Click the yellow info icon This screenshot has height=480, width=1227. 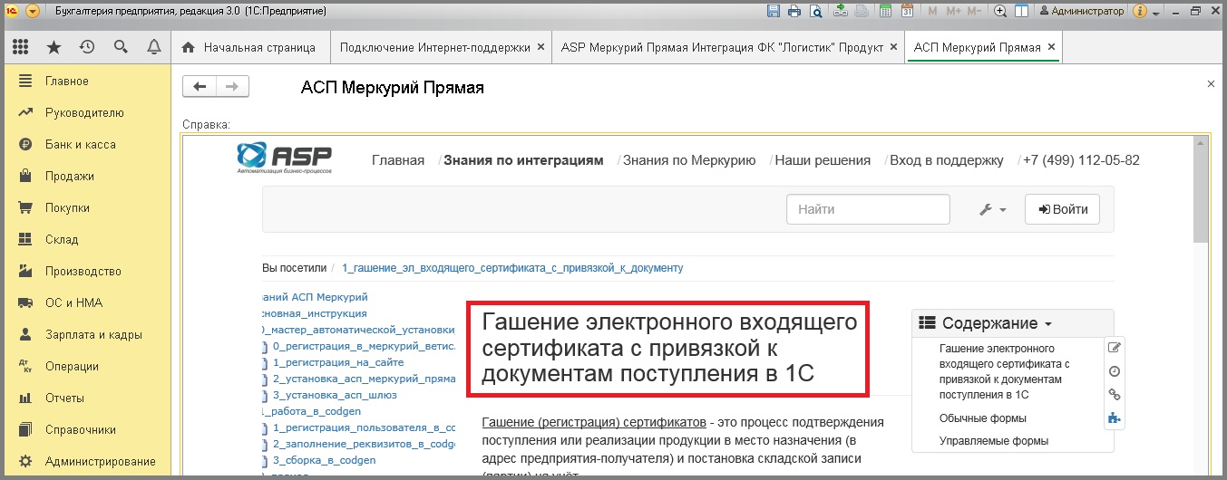point(1141,11)
